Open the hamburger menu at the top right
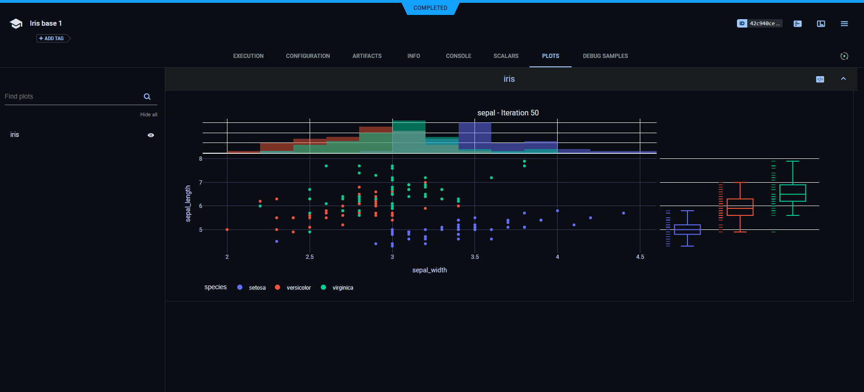864x392 pixels. point(844,24)
